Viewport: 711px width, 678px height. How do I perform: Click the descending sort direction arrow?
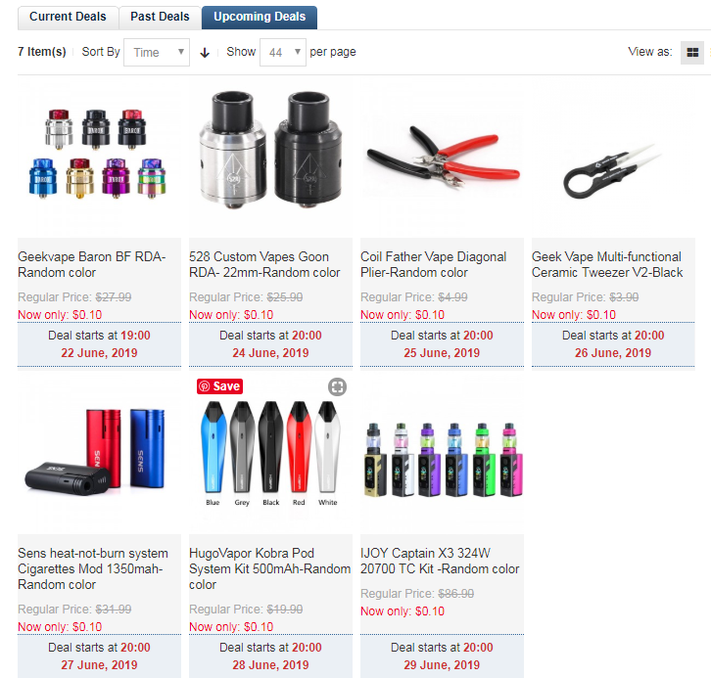[x=205, y=53]
